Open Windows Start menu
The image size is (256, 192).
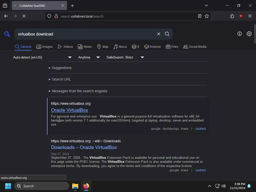(8, 186)
